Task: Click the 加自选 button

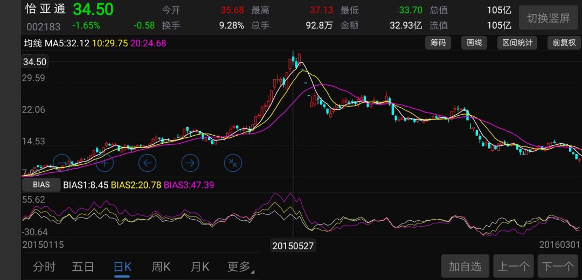Action: [465, 267]
